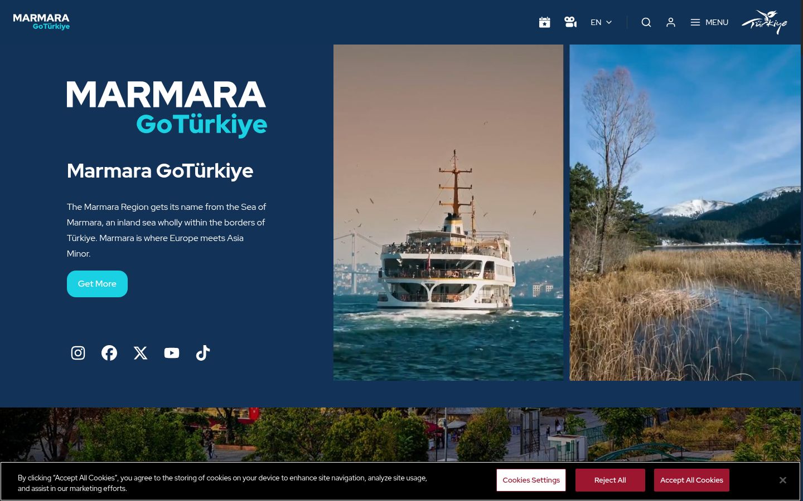Screen dimensions: 803x501
Task: Click the large MARMARA GoTürkiye hero logo
Action: 167,109
